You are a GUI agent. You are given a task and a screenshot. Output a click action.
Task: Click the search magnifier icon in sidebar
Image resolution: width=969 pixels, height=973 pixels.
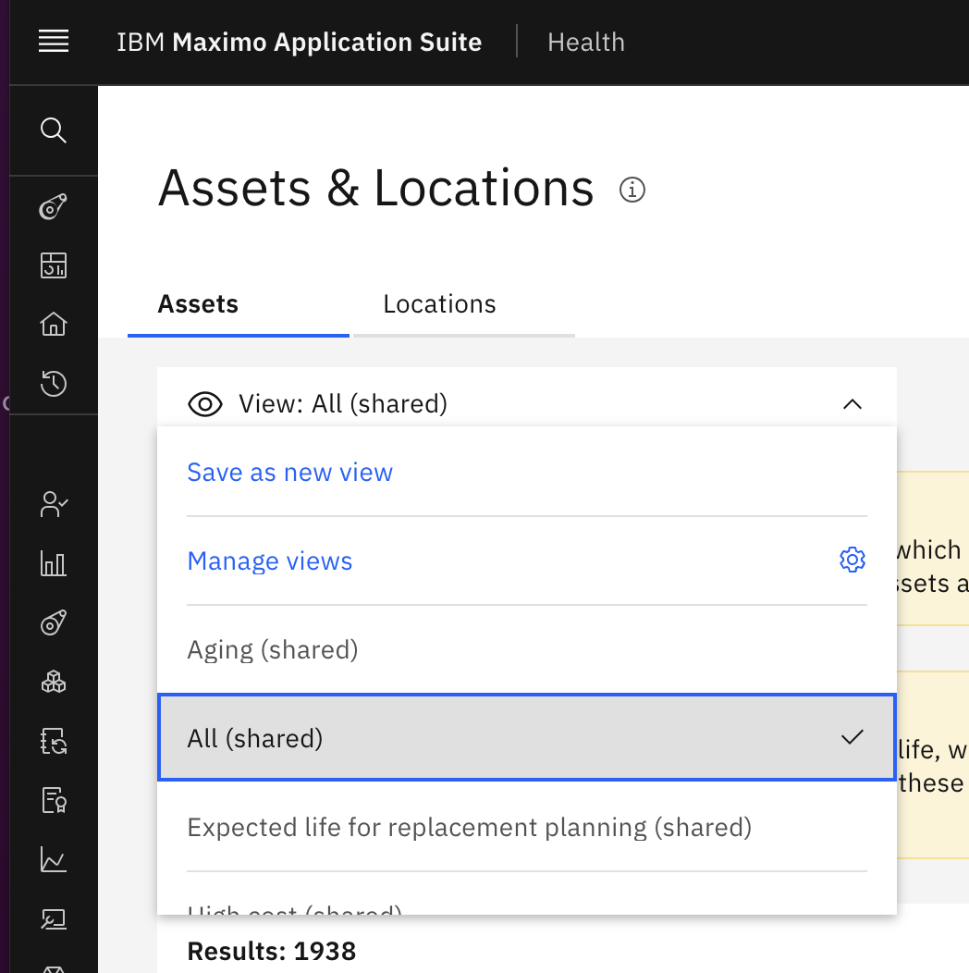pyautogui.click(x=54, y=130)
